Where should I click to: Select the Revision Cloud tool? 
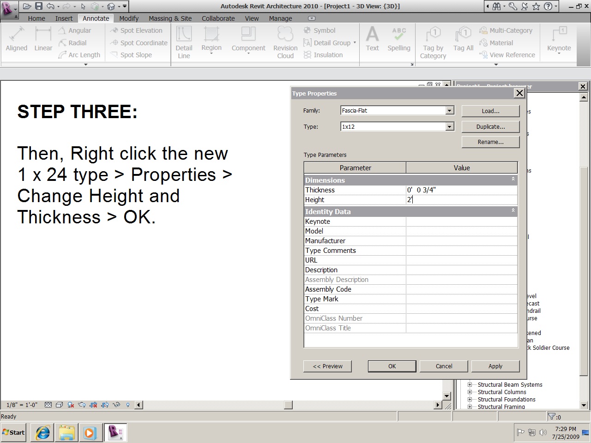coord(285,42)
